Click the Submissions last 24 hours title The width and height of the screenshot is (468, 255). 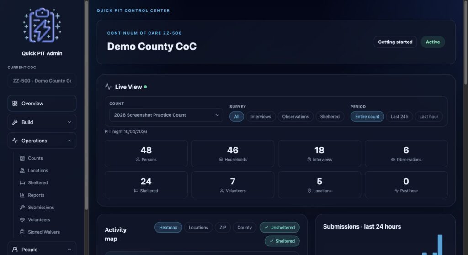pyautogui.click(x=362, y=226)
